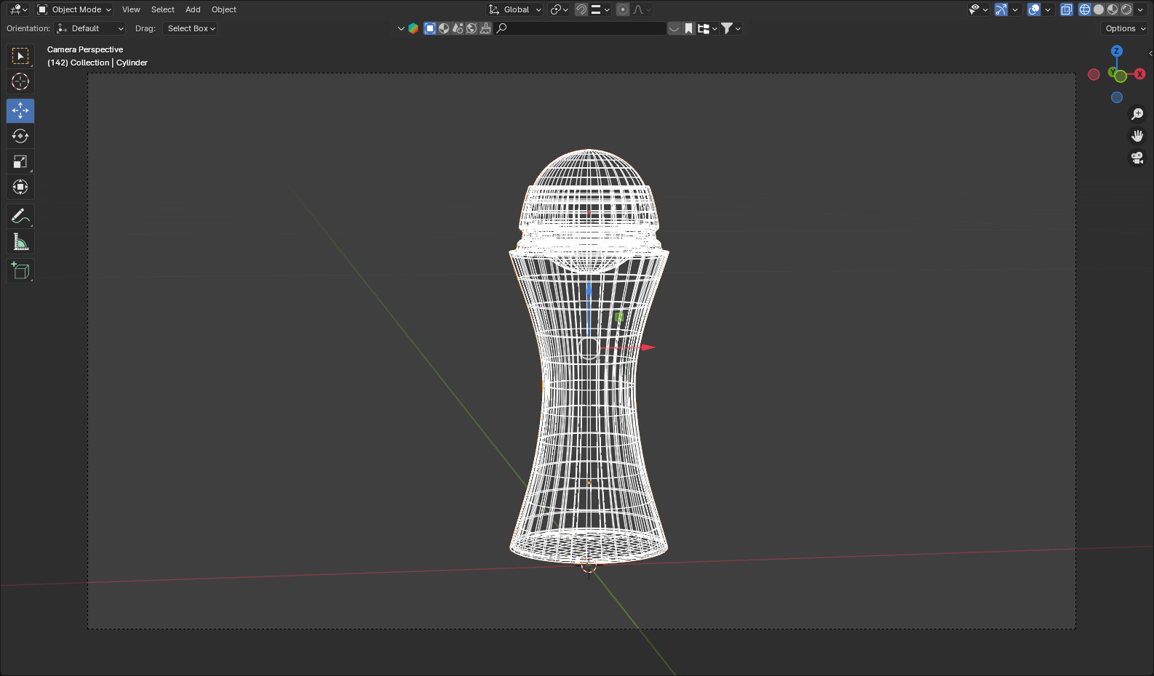Click the bookmark icon beside search field
Image resolution: width=1154 pixels, height=676 pixels.
pos(688,28)
